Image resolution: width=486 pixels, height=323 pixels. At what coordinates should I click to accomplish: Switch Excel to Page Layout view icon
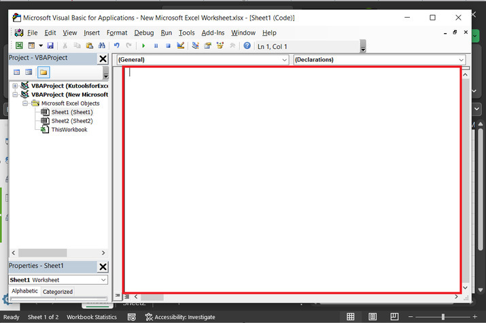pos(372,316)
